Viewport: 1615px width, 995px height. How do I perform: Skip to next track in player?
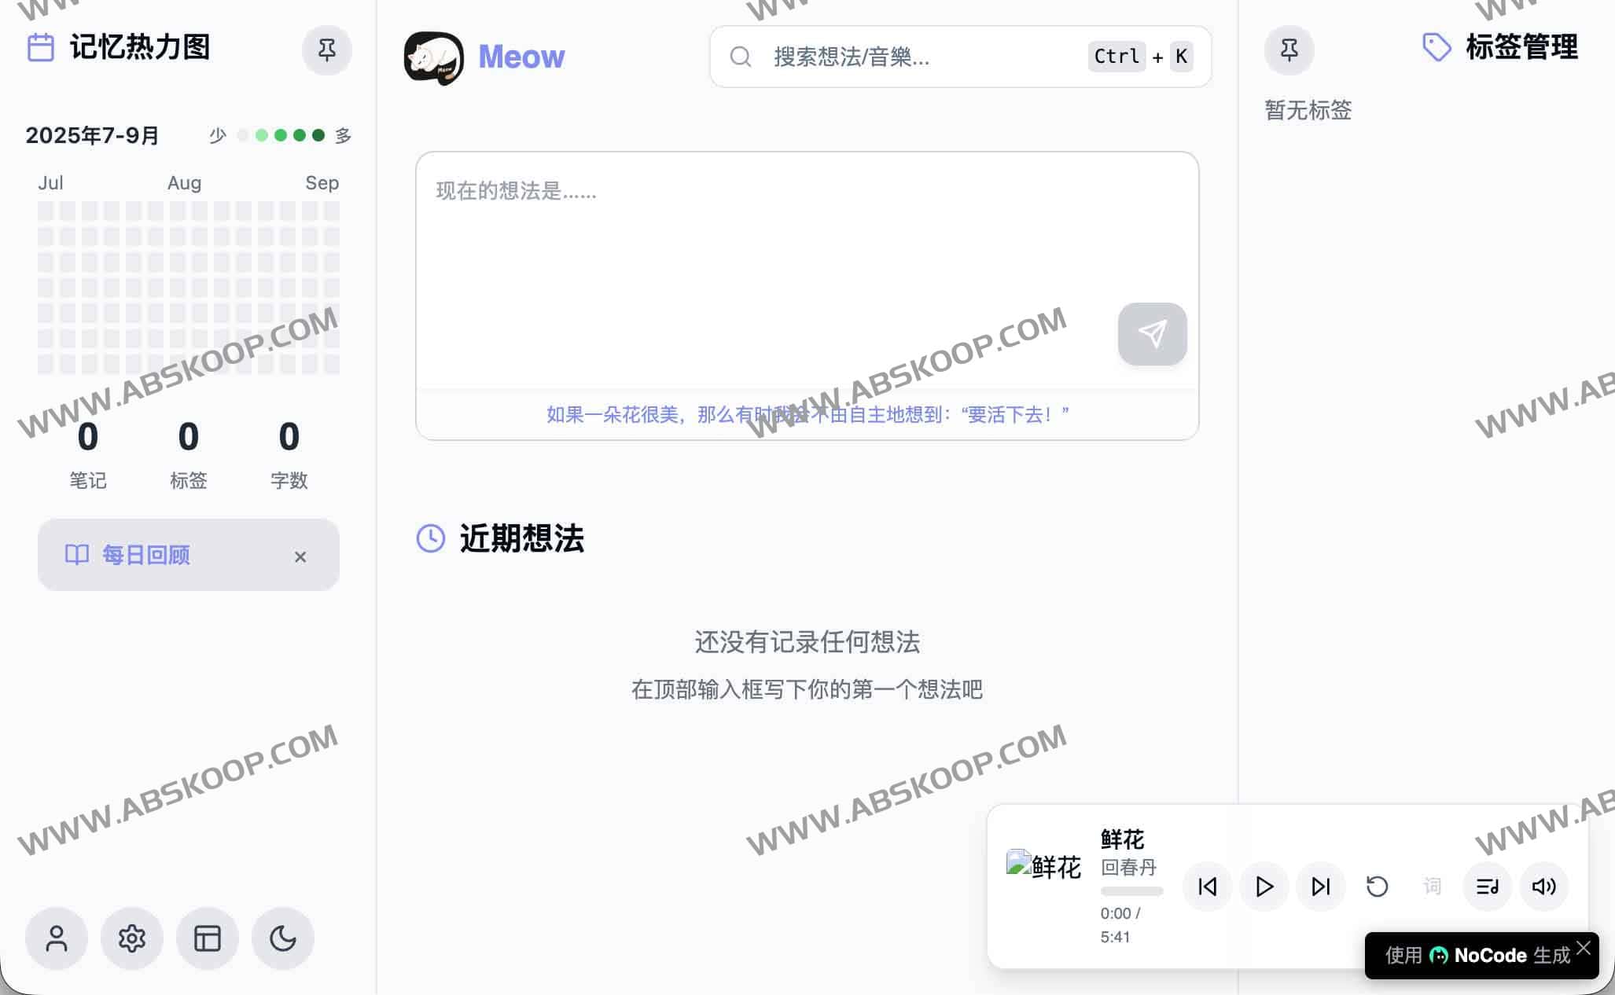[1321, 887]
